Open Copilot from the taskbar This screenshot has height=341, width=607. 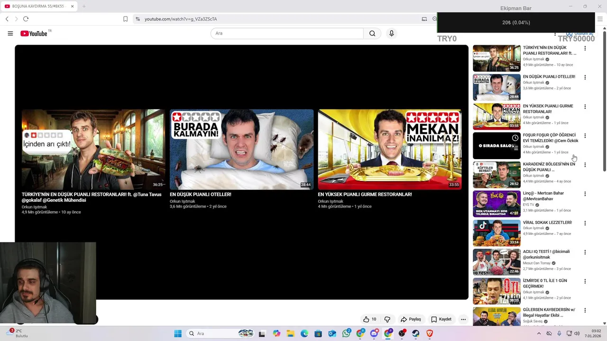point(276,333)
